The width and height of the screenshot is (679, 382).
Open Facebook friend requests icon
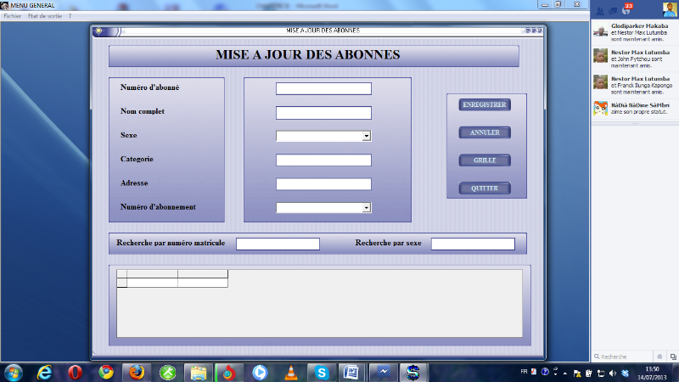point(600,11)
